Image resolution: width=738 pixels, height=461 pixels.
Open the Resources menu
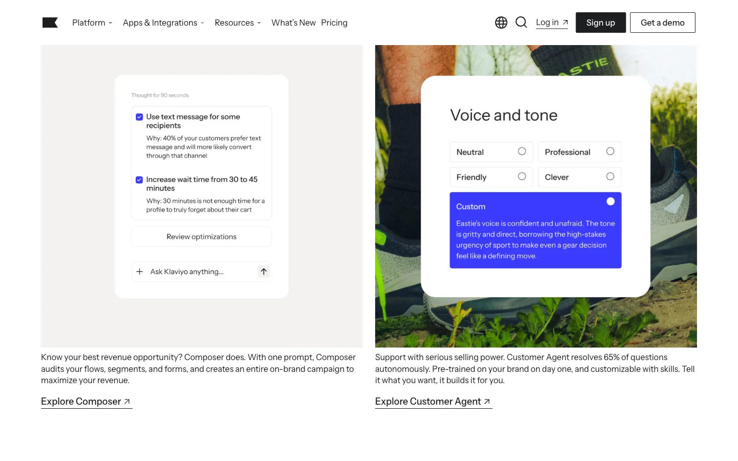tap(238, 23)
